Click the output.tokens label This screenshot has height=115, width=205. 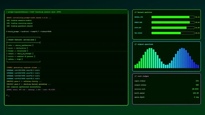tap(140, 85)
